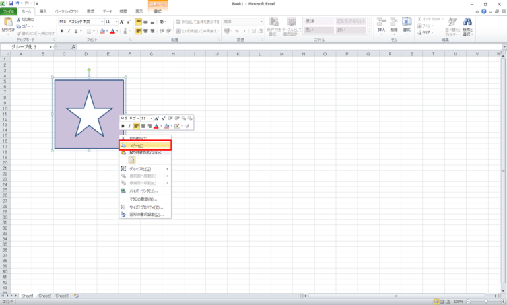Viewport: 507px width, 305px height.
Task: Toggle Italic in the ribbon Font group
Action: tap(69, 31)
